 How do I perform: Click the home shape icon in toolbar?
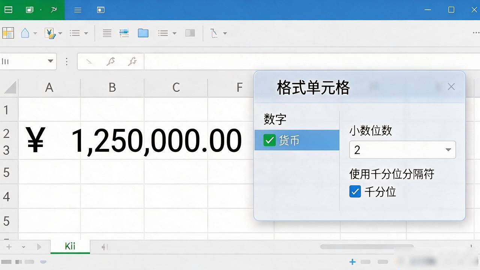[25, 33]
